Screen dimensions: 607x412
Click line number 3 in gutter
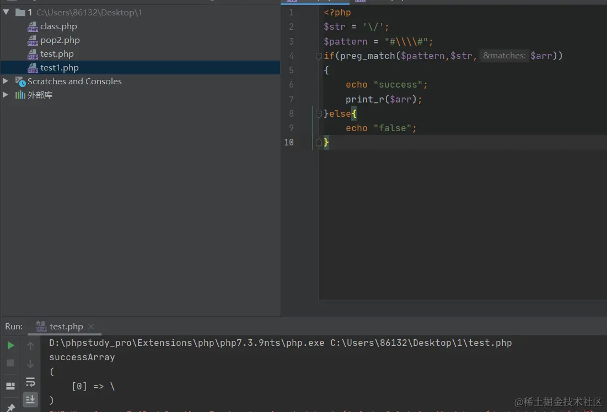[291, 41]
